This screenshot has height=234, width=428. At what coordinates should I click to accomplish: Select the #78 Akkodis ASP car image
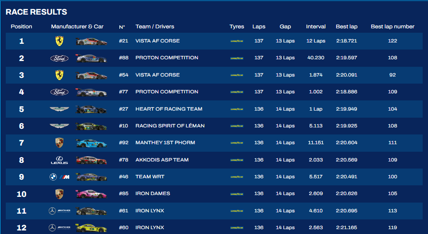pyautogui.click(x=91, y=160)
